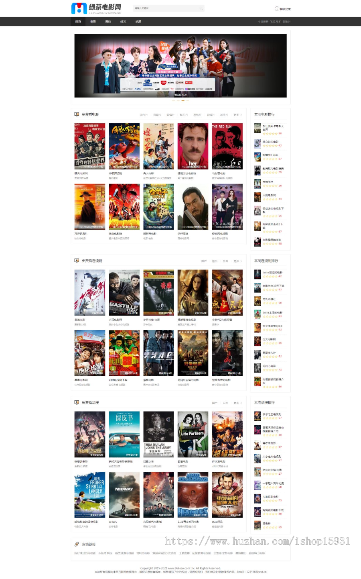Click the first thumbnail in 本周电影排行 list
The width and height of the screenshot is (361, 579).
click(258, 128)
